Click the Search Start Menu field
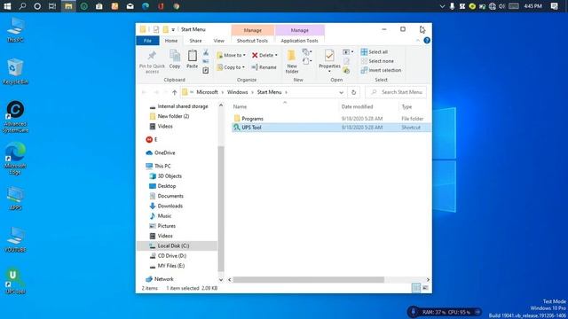This screenshot has height=319, width=568. pyautogui.click(x=396, y=92)
